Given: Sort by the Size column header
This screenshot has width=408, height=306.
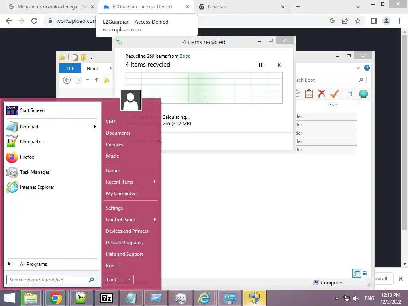Looking at the screenshot, I should [333, 105].
